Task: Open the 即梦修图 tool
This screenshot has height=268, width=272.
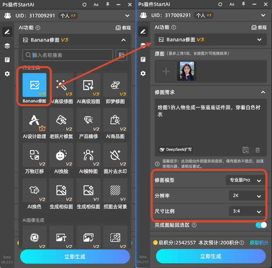Action: (115, 85)
